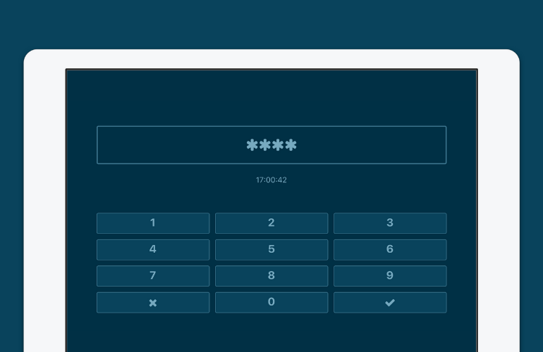Tap the 0 key

271,302
